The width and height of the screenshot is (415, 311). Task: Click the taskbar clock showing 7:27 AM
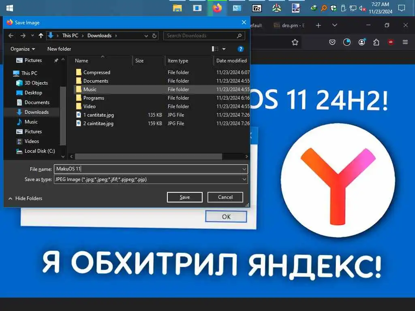click(x=380, y=8)
